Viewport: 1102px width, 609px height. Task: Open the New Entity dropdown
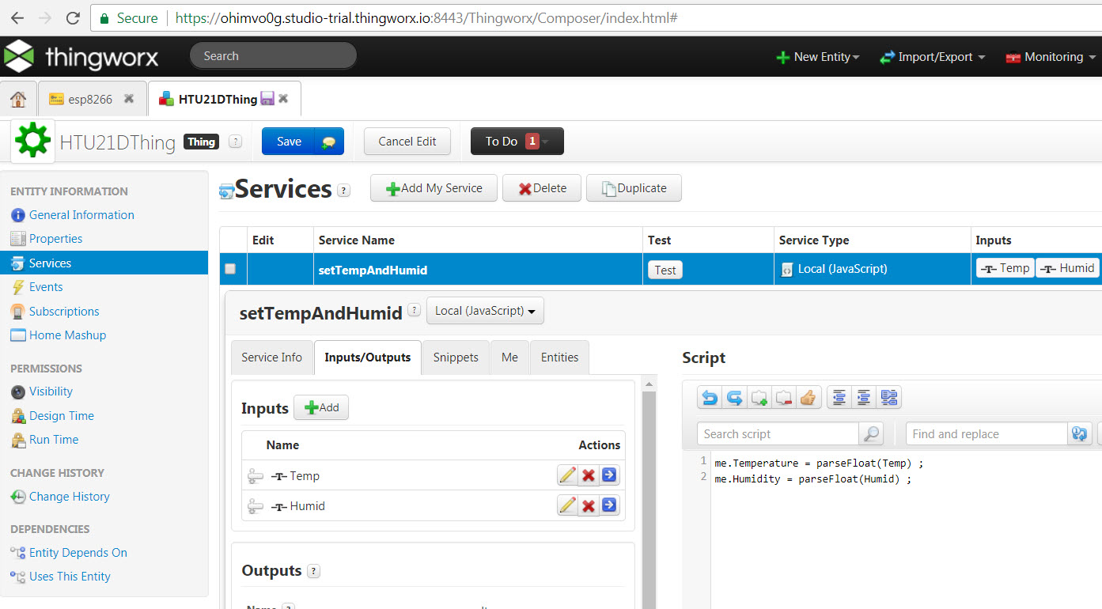tap(818, 57)
